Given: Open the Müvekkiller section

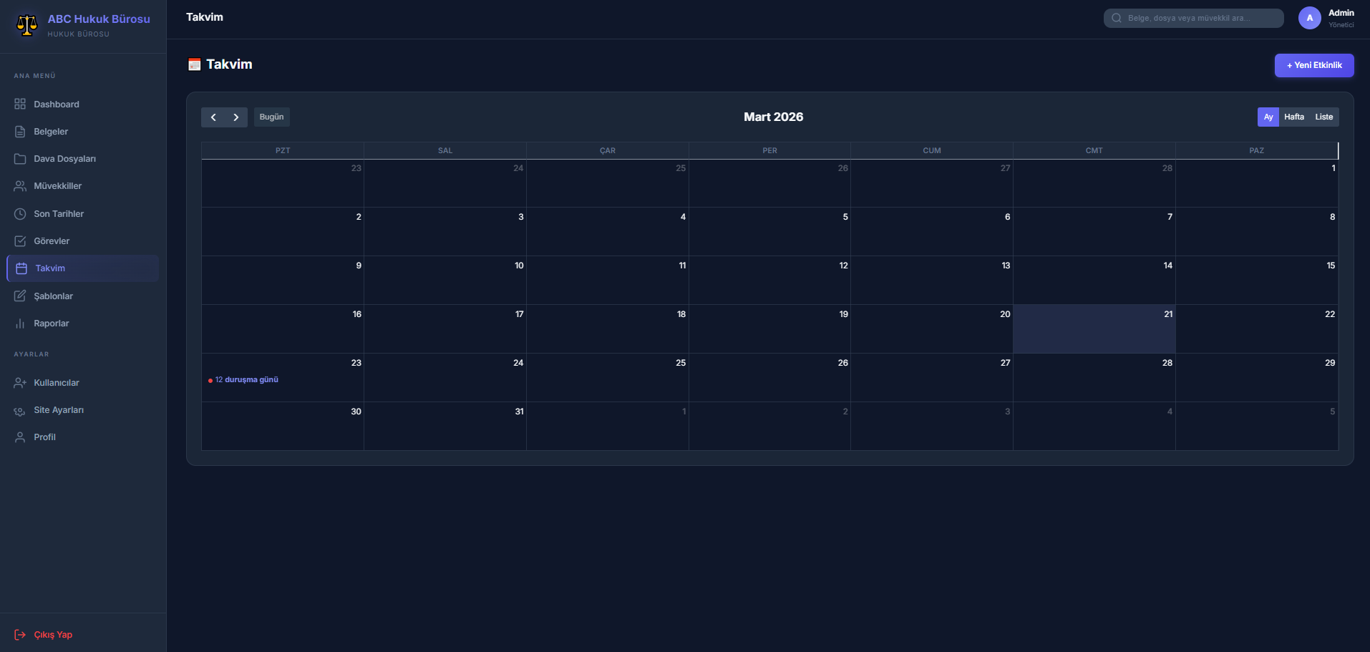Looking at the screenshot, I should [83, 186].
